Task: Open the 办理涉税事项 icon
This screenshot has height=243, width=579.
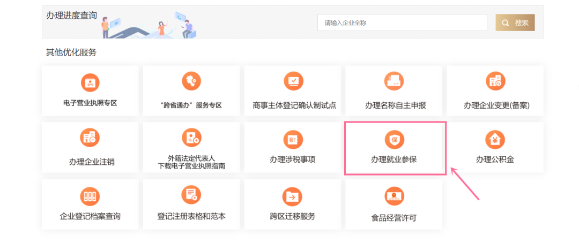Action: point(293,139)
